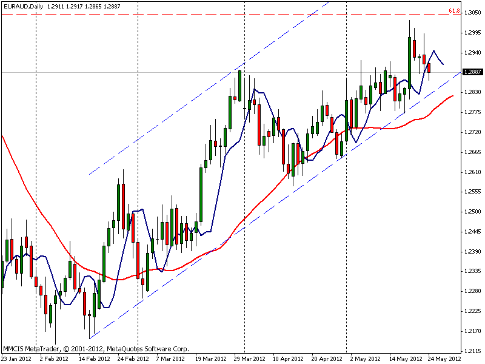Screen dimensions: 485x364
Task: Select the 61.8 Fibonacci level label
Action: (x=454, y=11)
